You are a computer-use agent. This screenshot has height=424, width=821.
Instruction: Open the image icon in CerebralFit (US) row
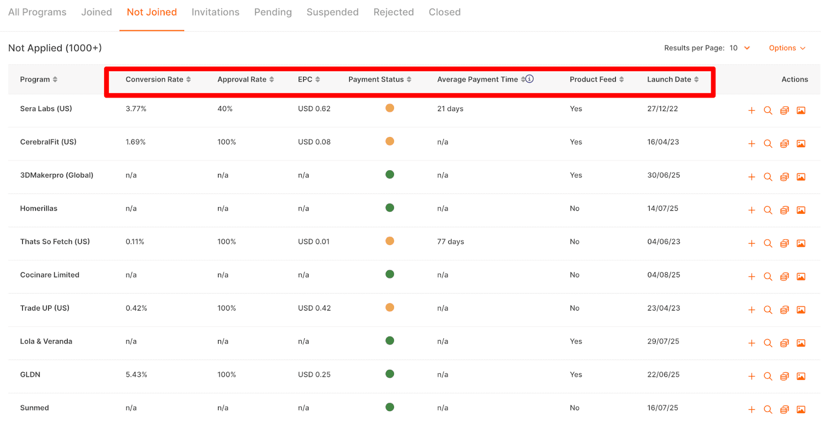pos(801,144)
